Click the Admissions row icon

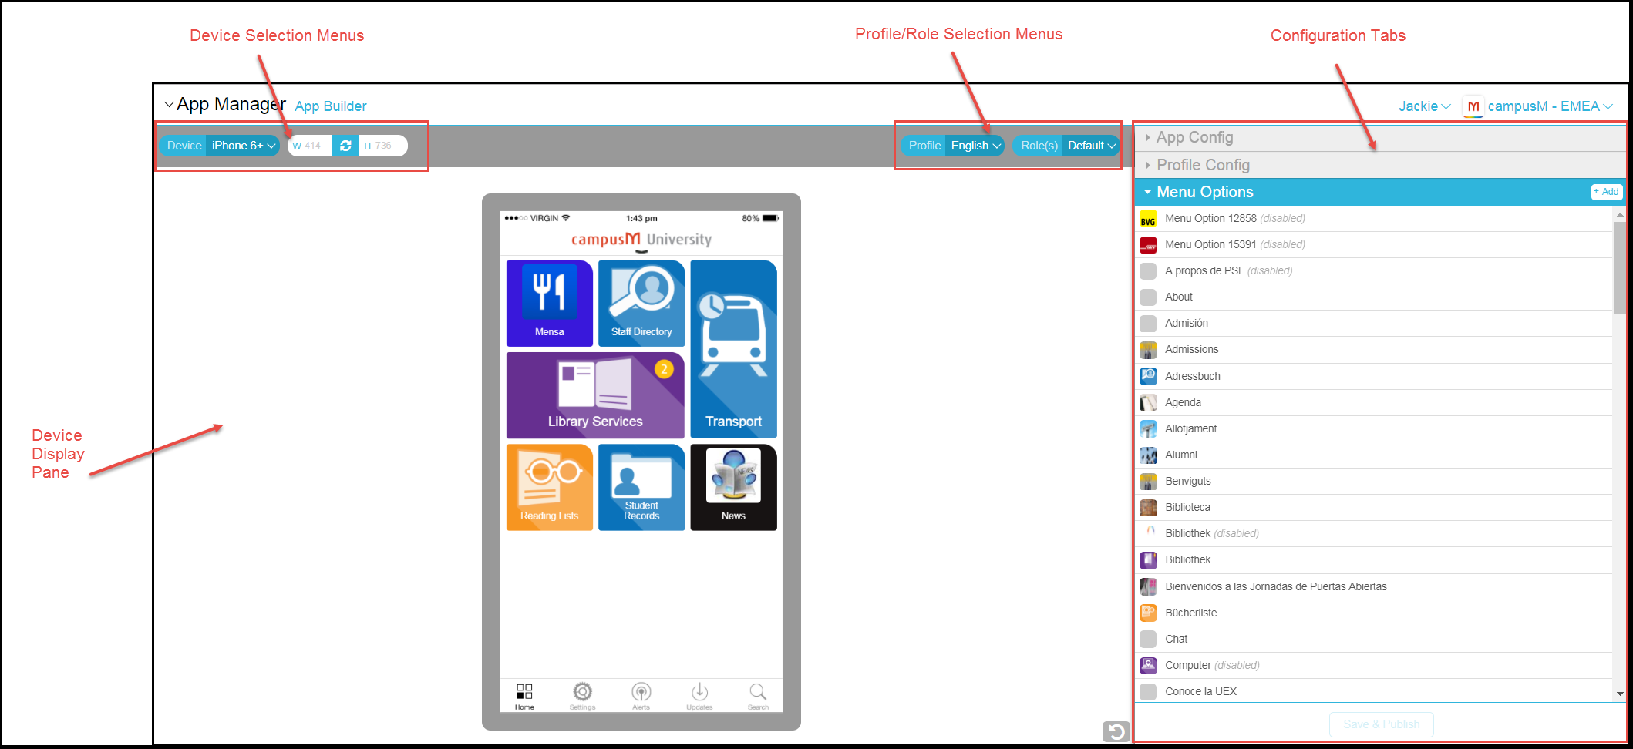1148,350
